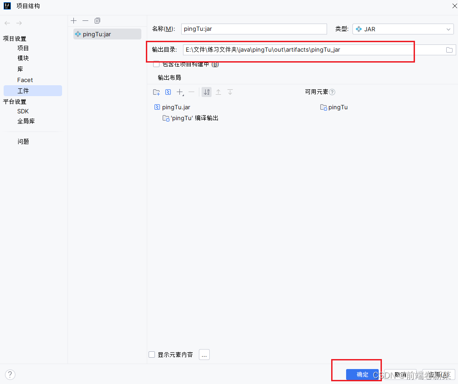Click inside the 名称 input field
Screen dimensions: 458x384
tap(254, 29)
